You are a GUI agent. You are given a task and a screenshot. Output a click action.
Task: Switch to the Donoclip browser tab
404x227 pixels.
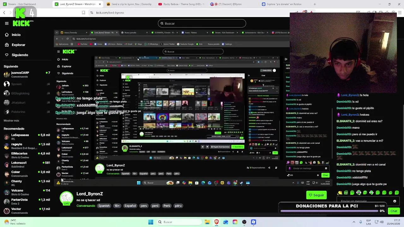129,4
